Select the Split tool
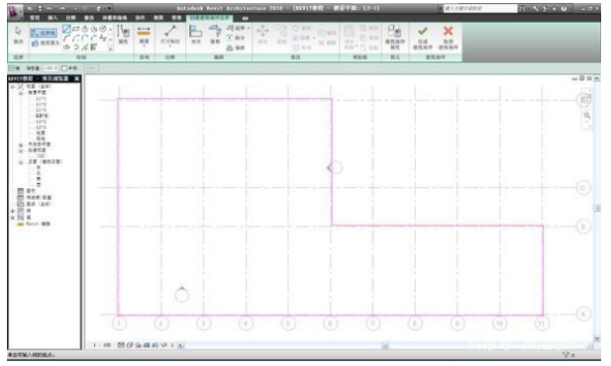 tap(236, 38)
